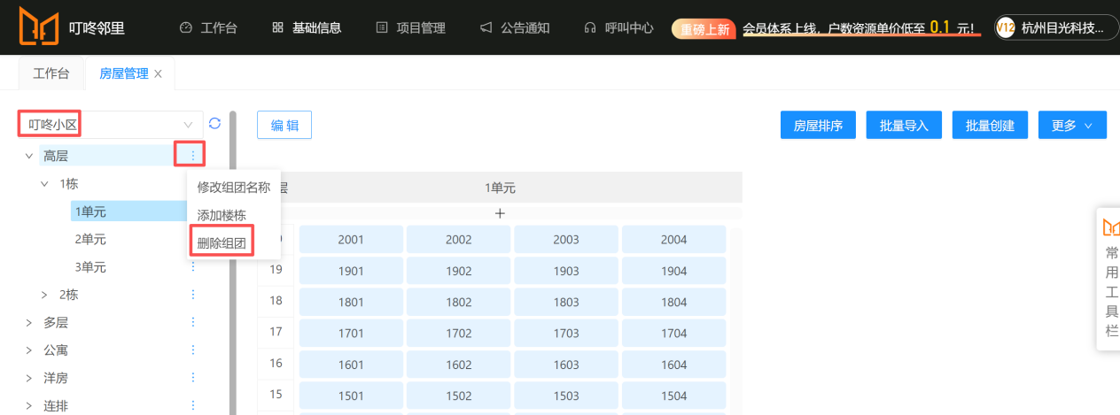1120x415 pixels.
Task: Open the three-dot menu for 公寓
Action: [x=192, y=350]
